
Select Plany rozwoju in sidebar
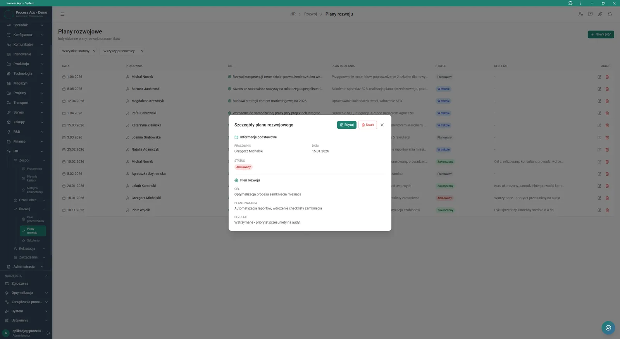coord(33,231)
